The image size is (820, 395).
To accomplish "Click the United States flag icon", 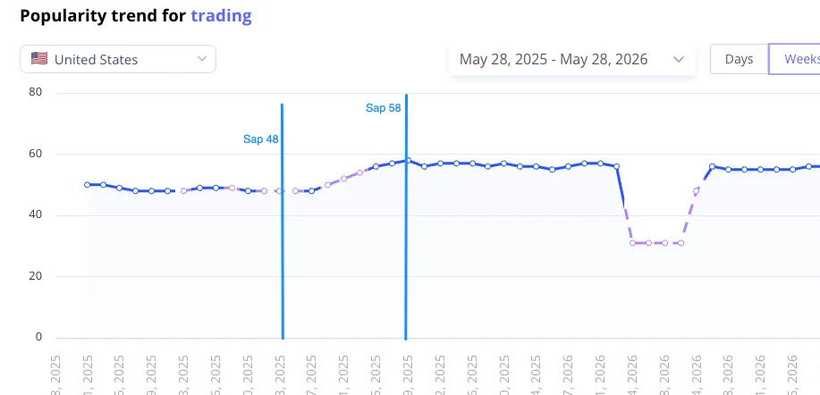I will pyautogui.click(x=39, y=59).
